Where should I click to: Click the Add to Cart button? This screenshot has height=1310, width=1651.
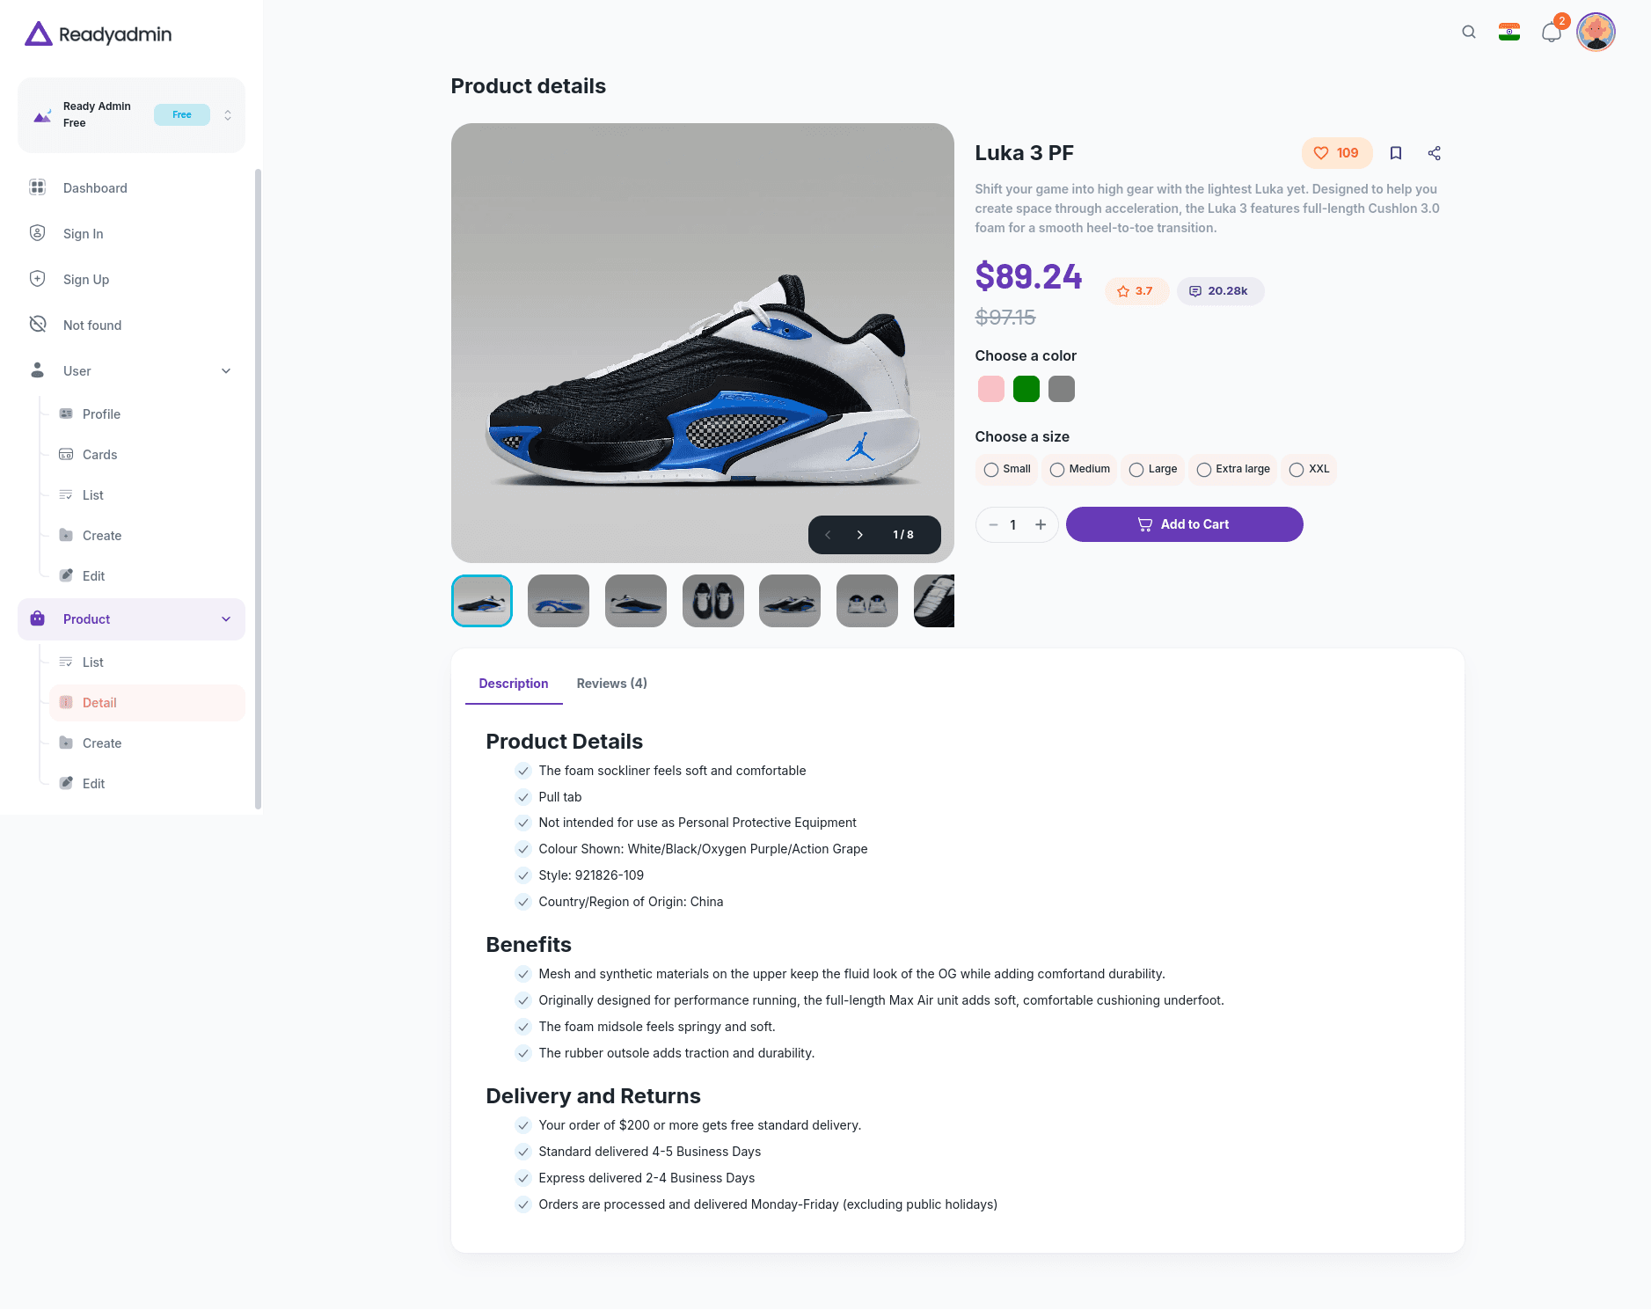[1183, 523]
